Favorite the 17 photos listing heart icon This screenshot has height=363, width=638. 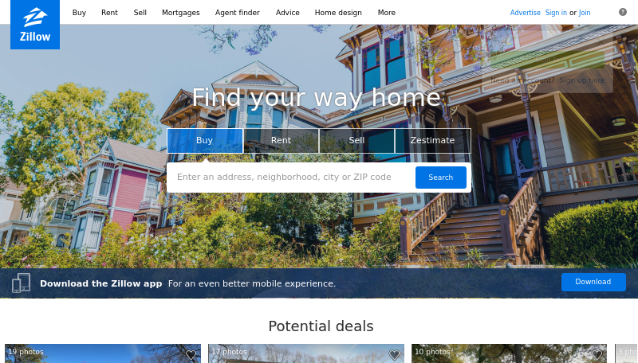click(394, 355)
